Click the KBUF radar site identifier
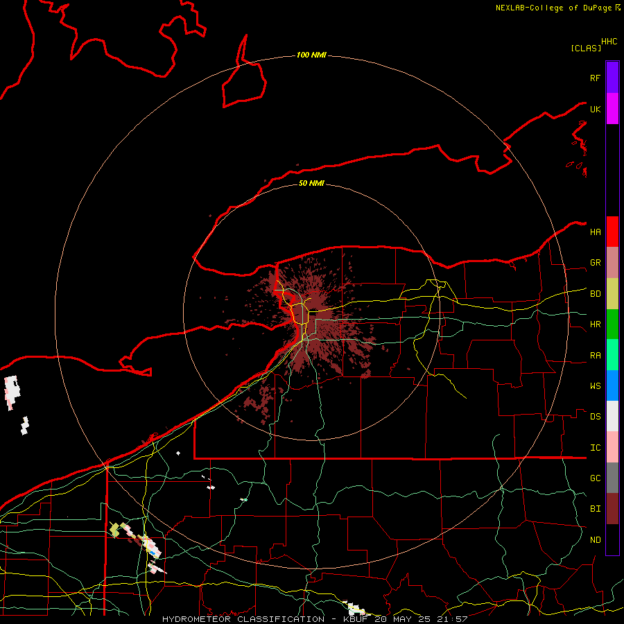This screenshot has width=624, height=624. pos(356,619)
